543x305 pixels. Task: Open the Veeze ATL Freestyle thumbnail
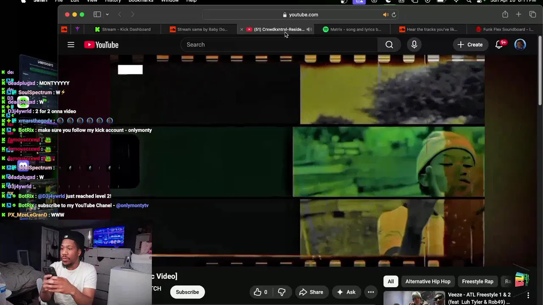414,298
